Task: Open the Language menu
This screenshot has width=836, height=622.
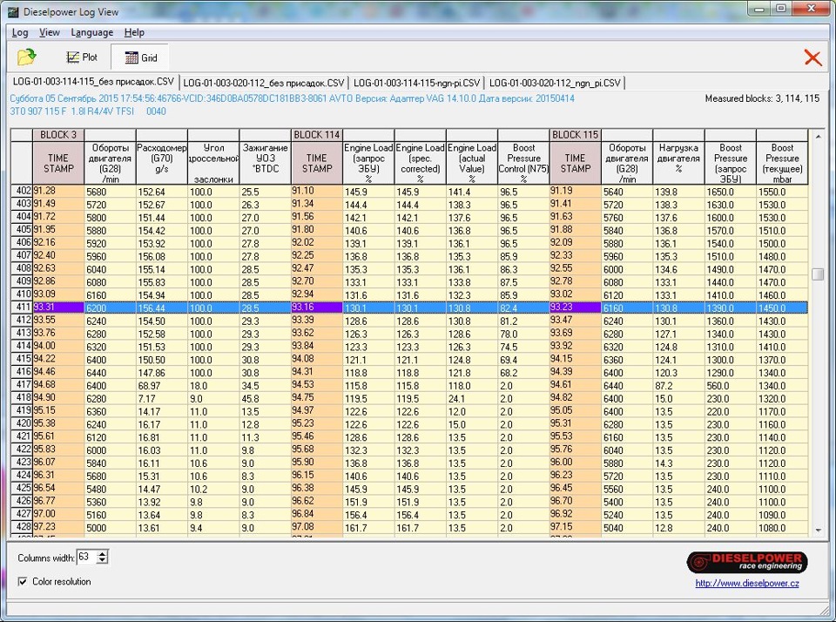Action: tap(91, 32)
